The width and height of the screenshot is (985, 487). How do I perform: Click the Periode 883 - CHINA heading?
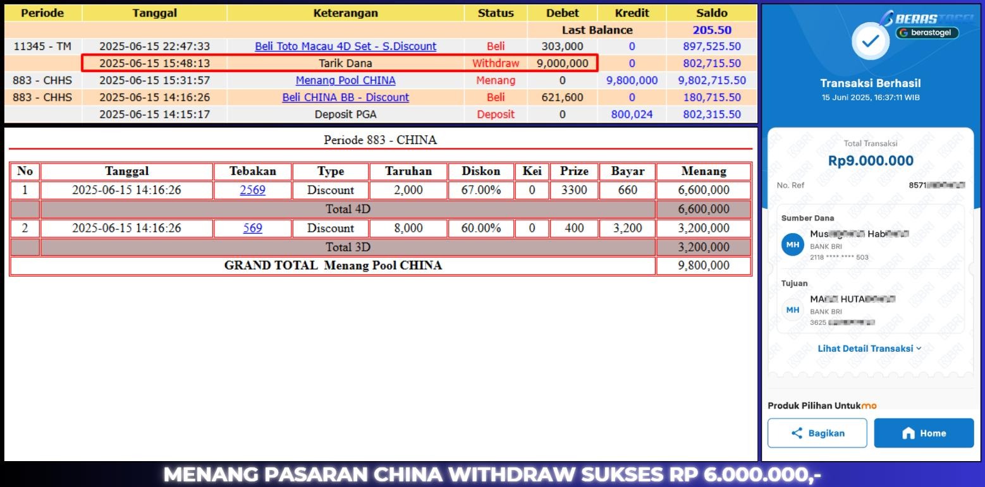click(x=380, y=140)
